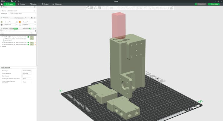Screen dimensions: 223x121
Task: Switch to the Preview tab
Action: [x=21, y=4]
